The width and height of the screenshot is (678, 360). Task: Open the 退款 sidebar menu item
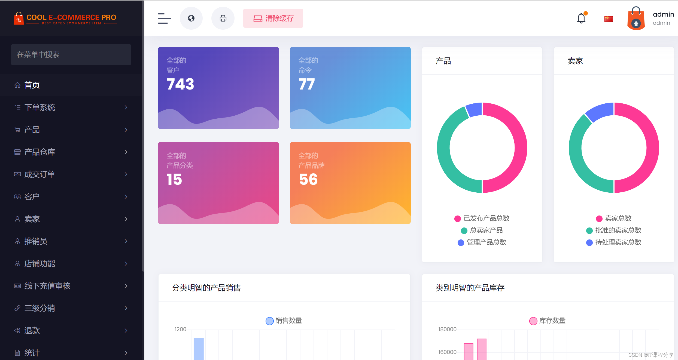click(32, 331)
